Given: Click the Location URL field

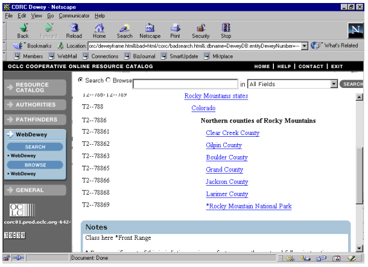Looking at the screenshot, I should pos(195,46).
